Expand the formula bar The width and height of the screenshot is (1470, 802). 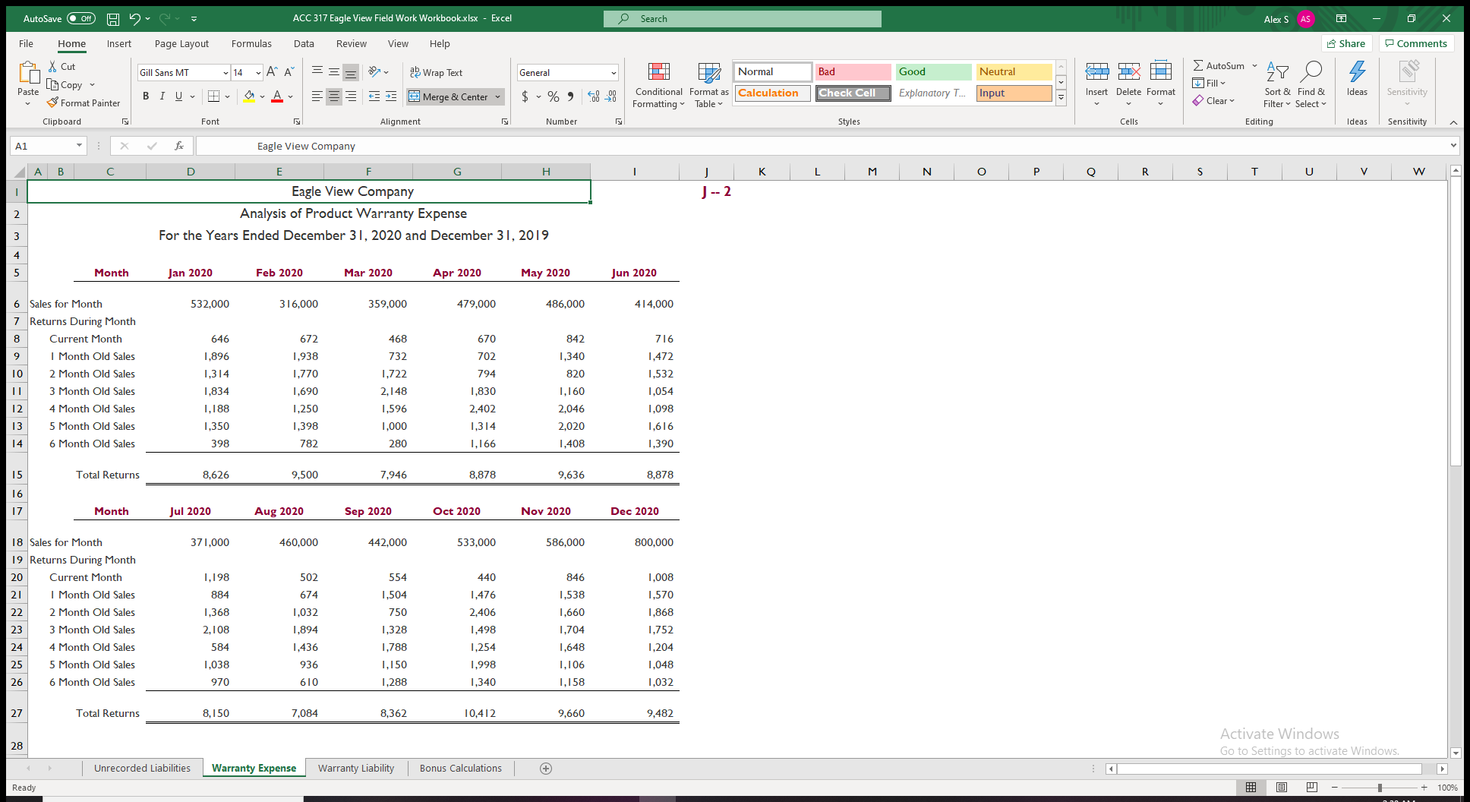coord(1453,146)
